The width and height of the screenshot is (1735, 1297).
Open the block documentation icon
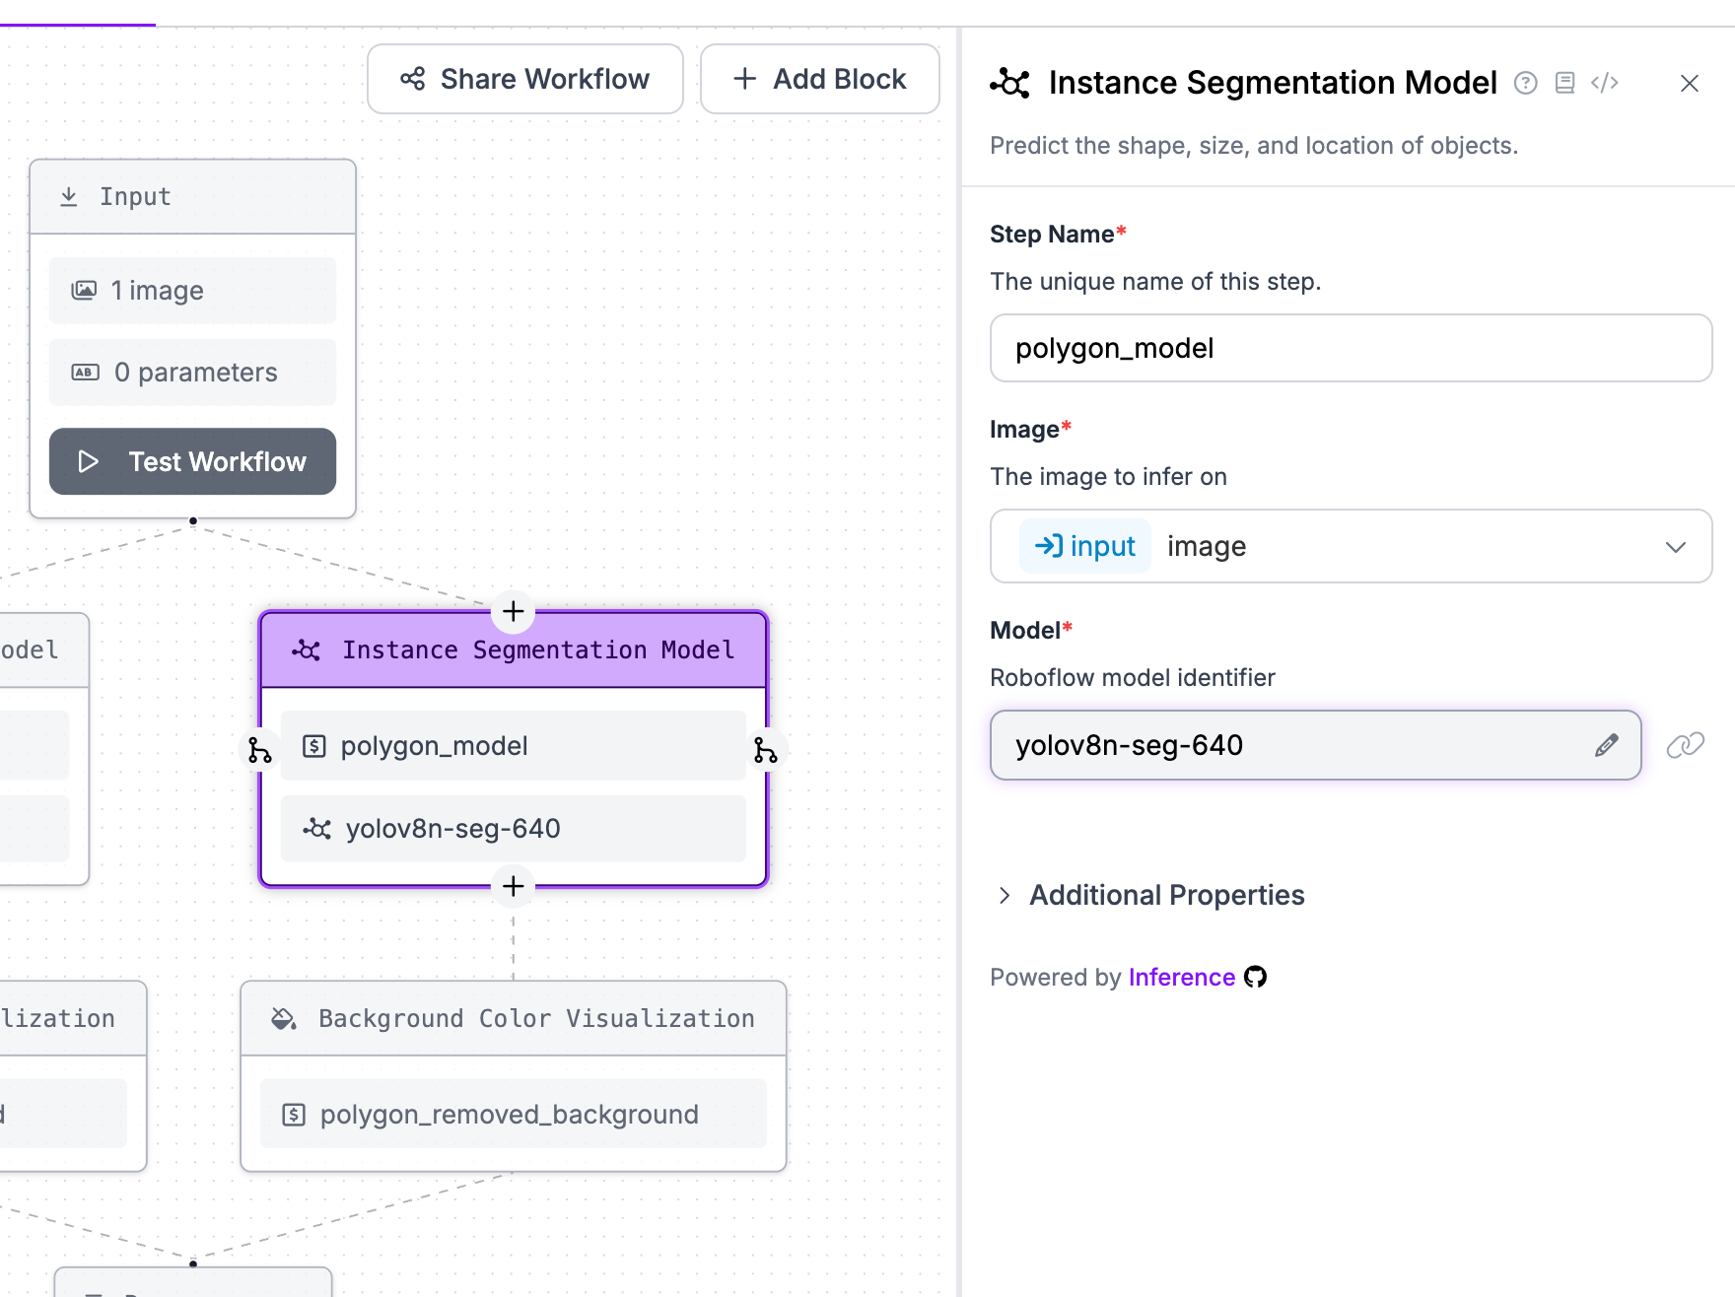point(1564,83)
